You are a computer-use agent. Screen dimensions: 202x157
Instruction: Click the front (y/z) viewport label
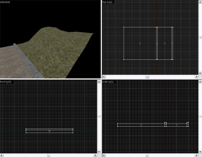tap(7, 82)
